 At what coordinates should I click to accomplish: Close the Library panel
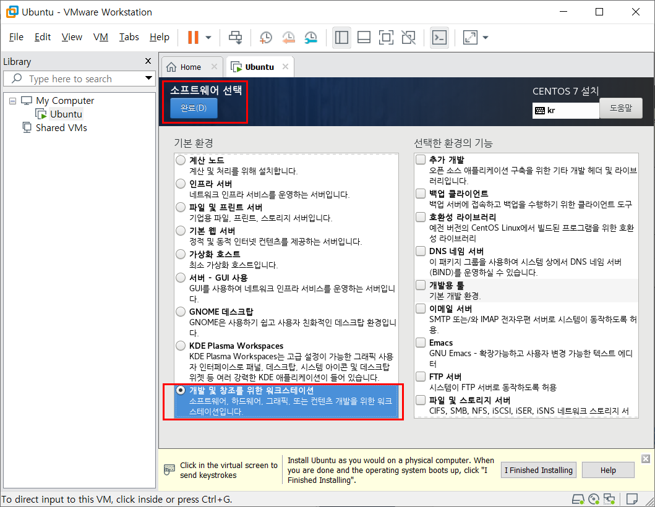click(148, 61)
